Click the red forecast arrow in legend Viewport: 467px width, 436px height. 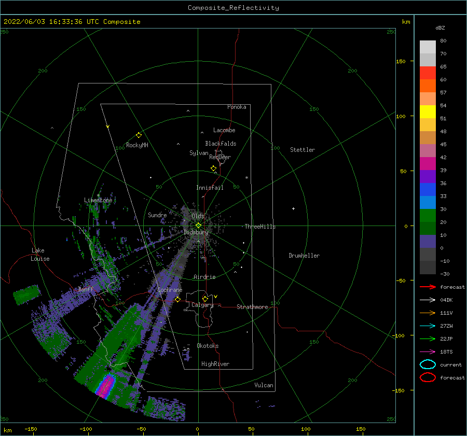(428, 287)
